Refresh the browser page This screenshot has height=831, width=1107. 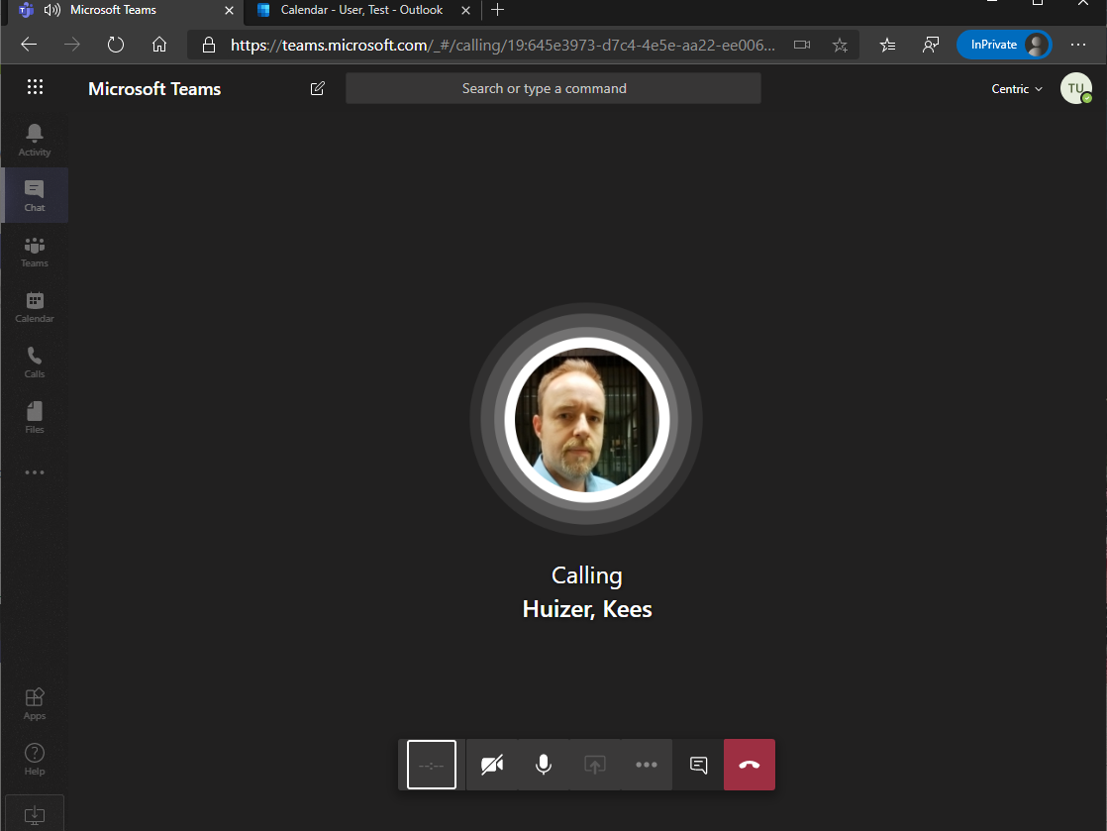pos(116,45)
